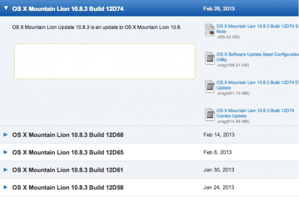Expand the Build 12D61 disclosure triangle
Screen dimensions: 299x199
click(x=6, y=170)
